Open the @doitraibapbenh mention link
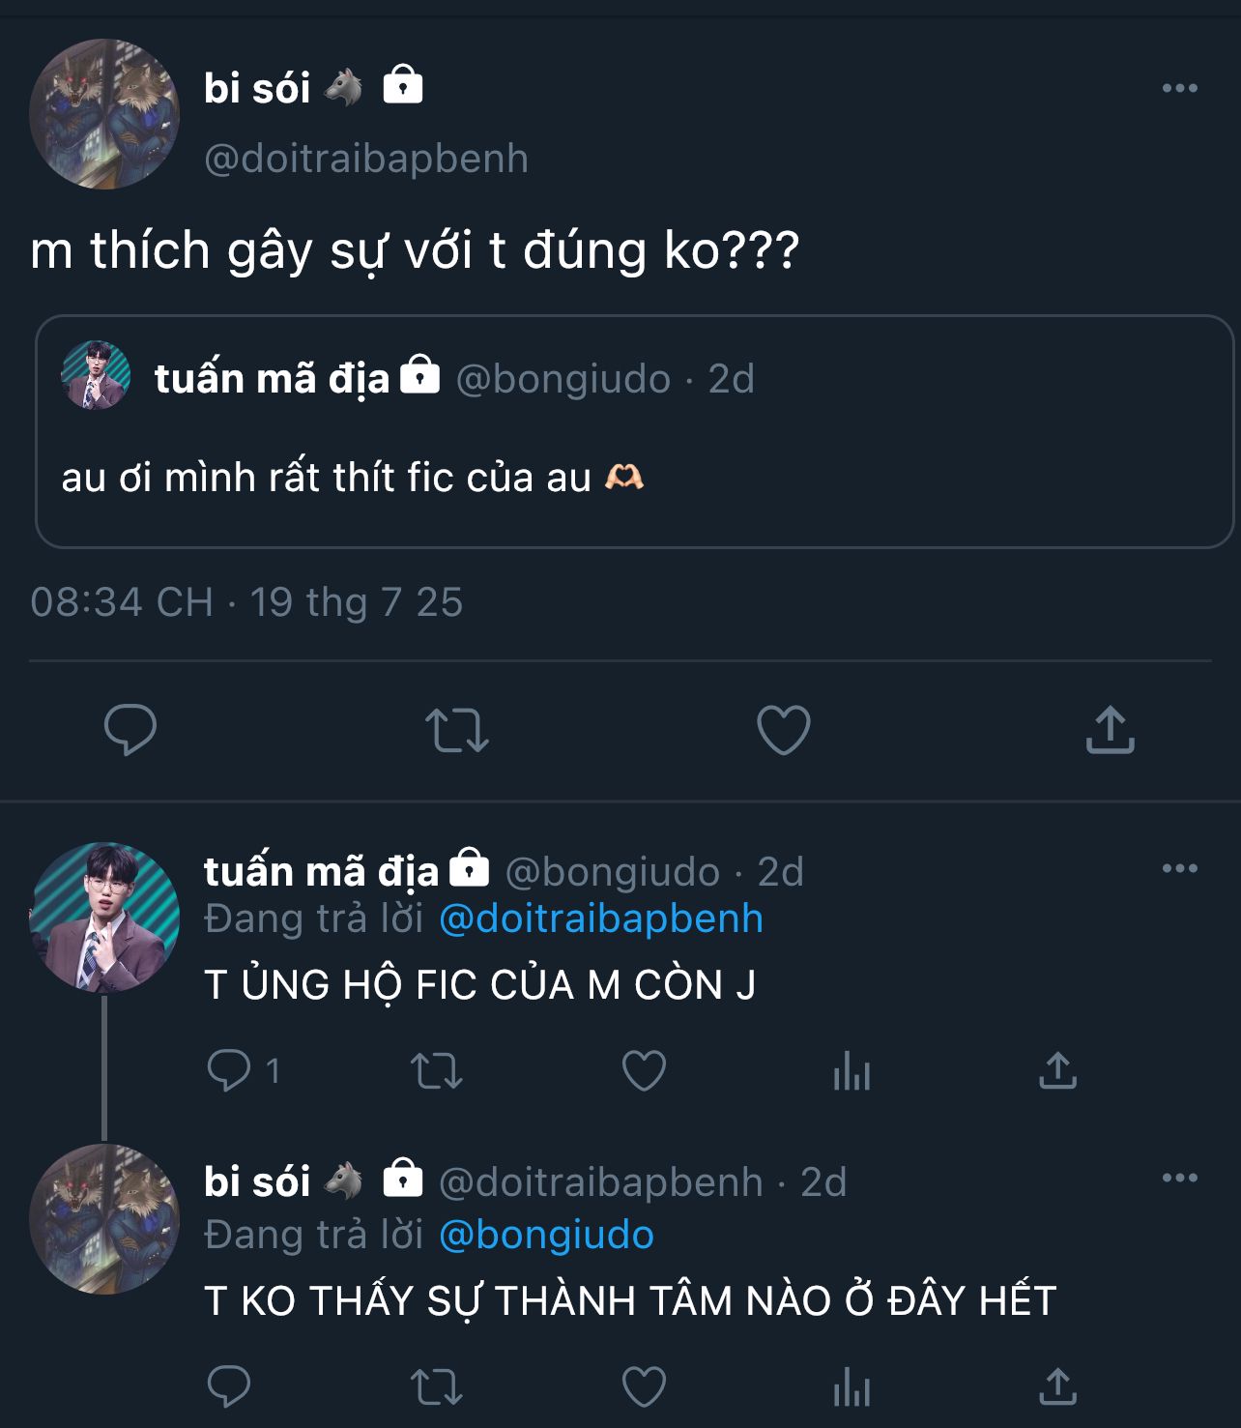 [600, 918]
